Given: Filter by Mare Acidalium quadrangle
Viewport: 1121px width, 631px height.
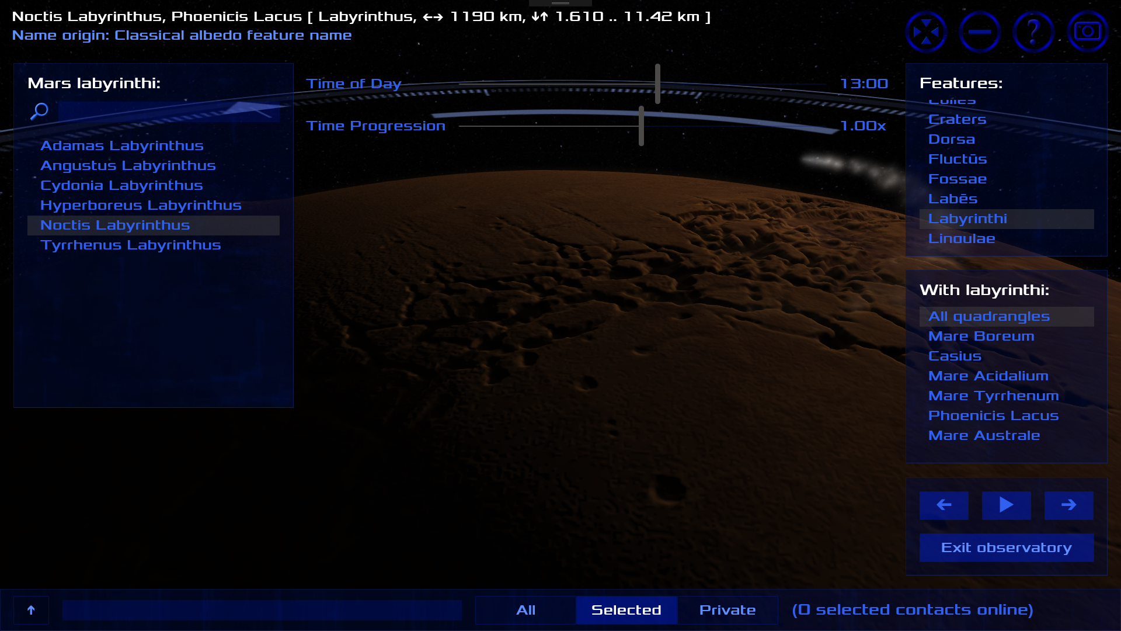Looking at the screenshot, I should point(1007,376).
